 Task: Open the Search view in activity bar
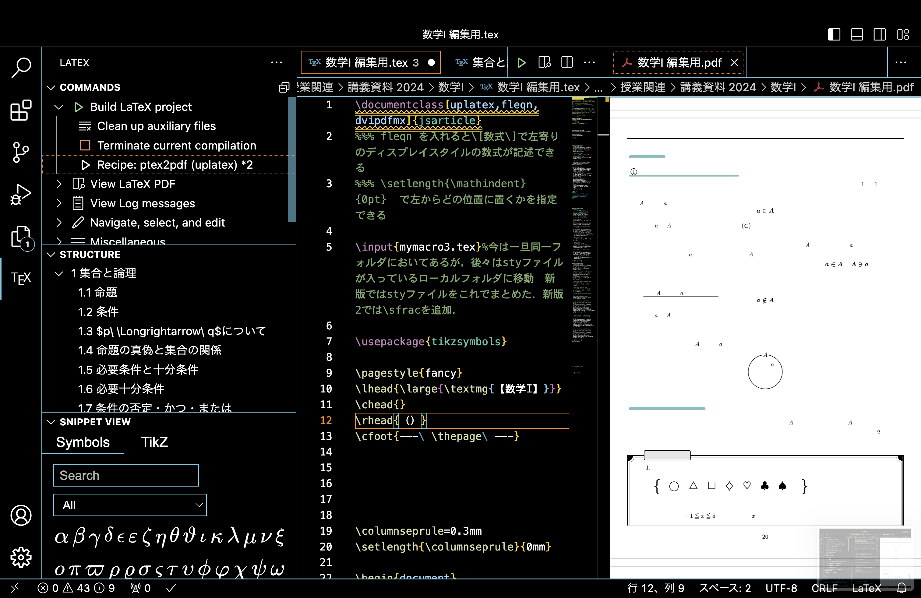[21, 67]
